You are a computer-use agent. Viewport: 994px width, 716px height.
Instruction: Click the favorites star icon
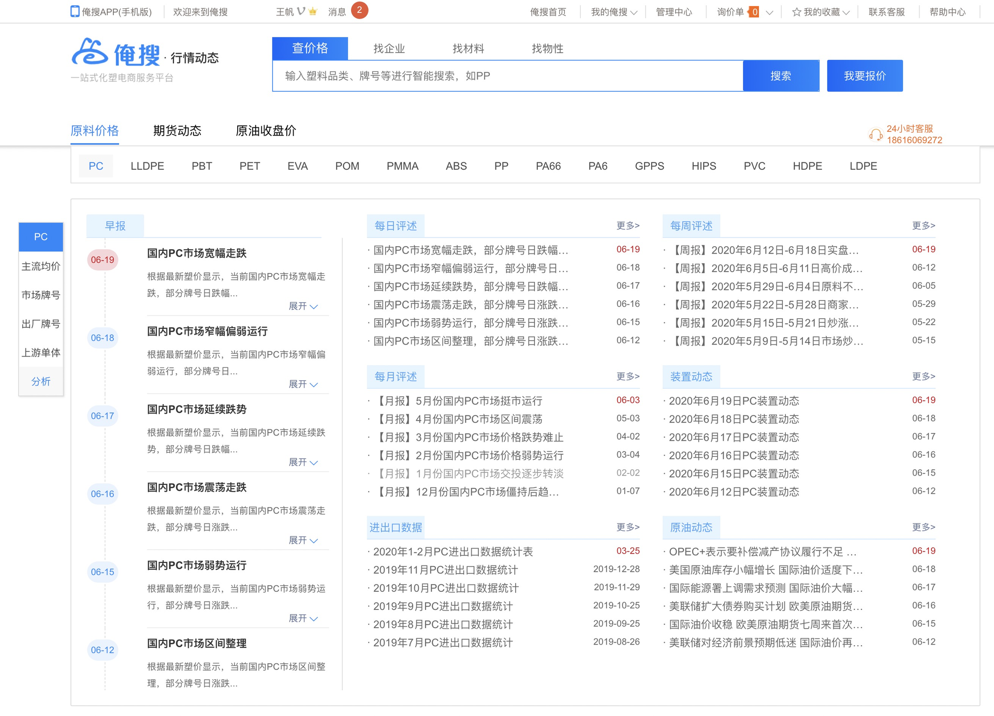tap(796, 12)
